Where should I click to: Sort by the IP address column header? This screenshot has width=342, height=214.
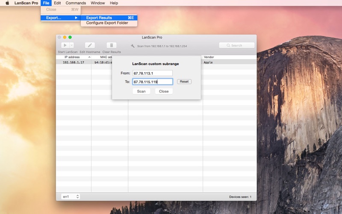coord(73,57)
